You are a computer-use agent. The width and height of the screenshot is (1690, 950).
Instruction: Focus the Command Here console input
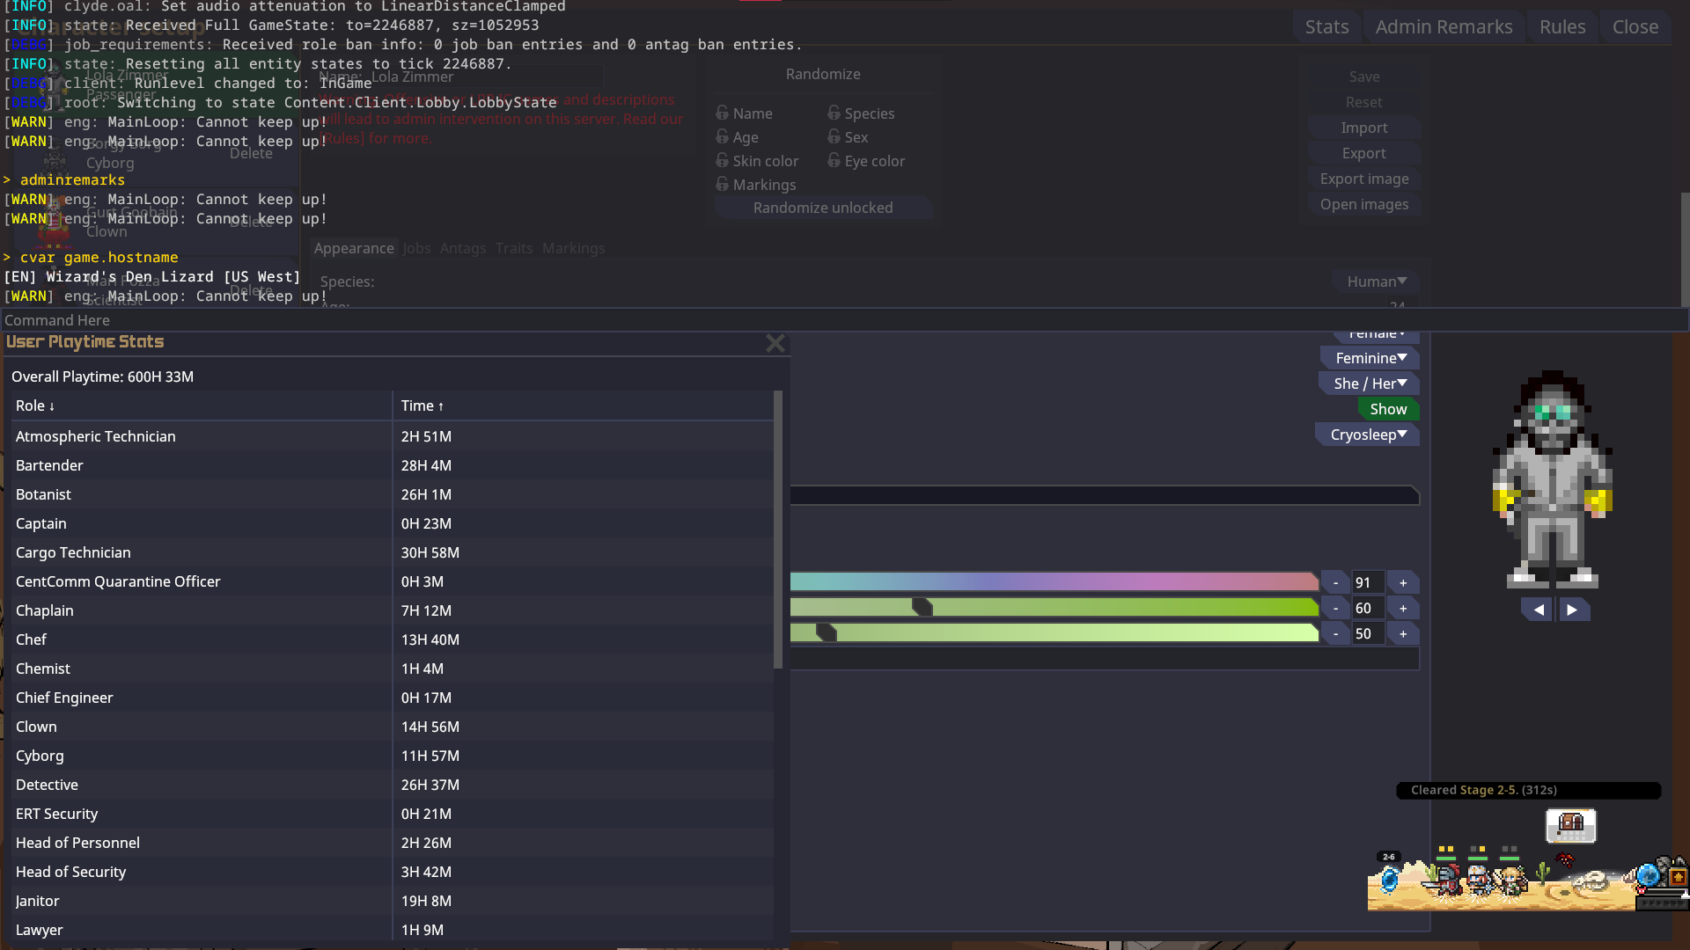tap(843, 320)
